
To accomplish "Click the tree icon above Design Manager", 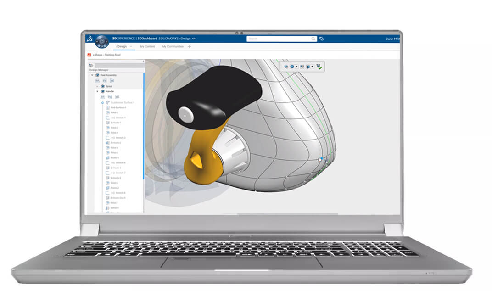I will click(x=91, y=65).
